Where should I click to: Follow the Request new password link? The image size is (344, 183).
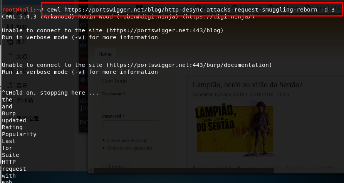[x=129, y=148]
